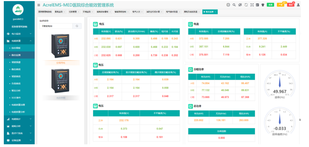Click the refresh icon in top toolbar
Screen dimensions: 309x147
[x=246, y=5]
